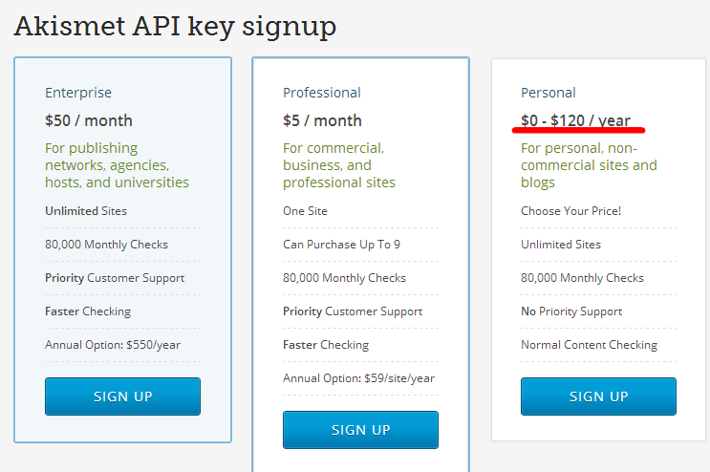Click Enterprise Unlimited Sites feature line
The height and width of the screenshot is (472, 710).
coord(86,211)
